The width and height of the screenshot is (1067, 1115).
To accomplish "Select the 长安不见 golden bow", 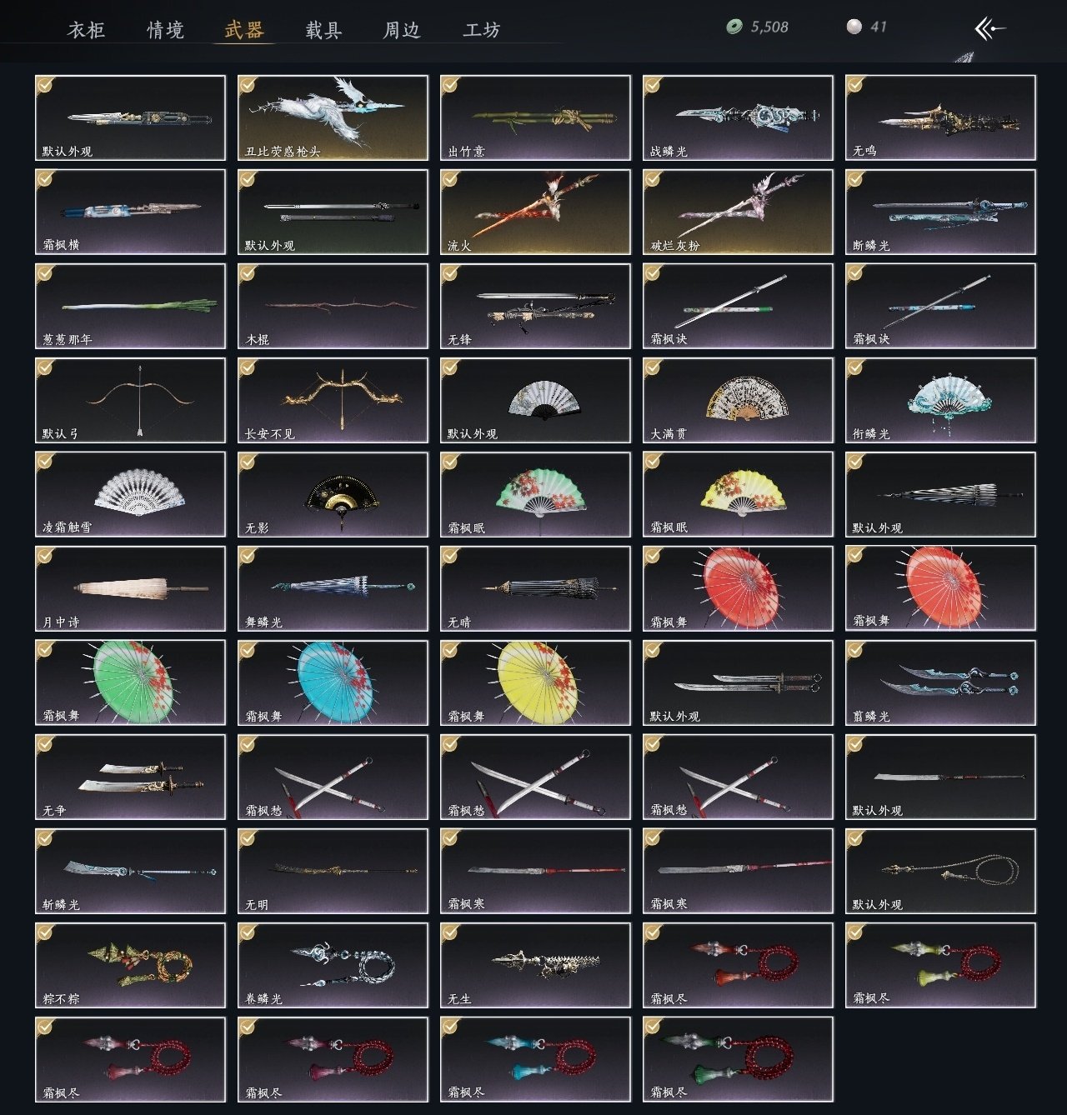I will [333, 400].
